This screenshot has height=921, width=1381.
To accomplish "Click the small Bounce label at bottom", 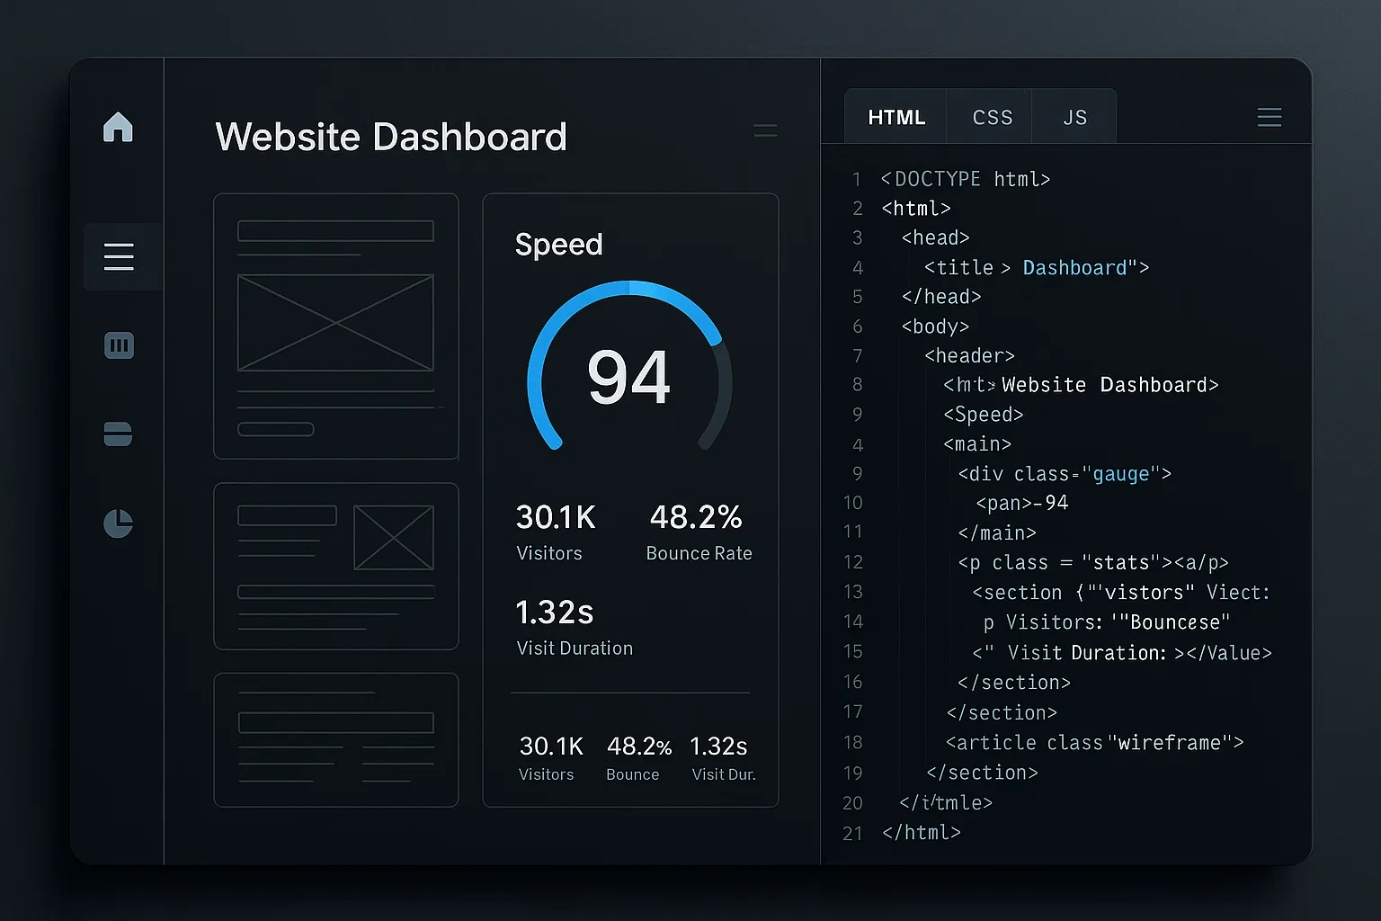I will click(633, 774).
